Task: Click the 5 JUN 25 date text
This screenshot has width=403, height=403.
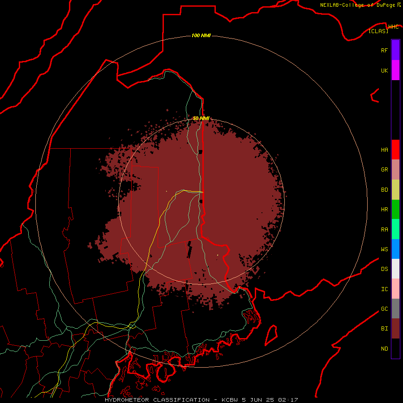Action: pyautogui.click(x=258, y=400)
